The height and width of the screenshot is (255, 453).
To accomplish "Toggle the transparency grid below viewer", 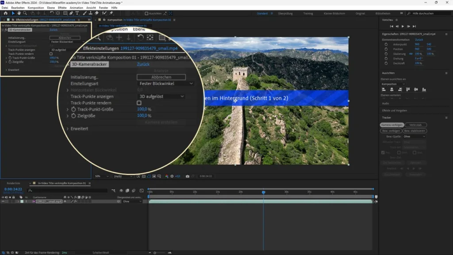I will click(144, 176).
